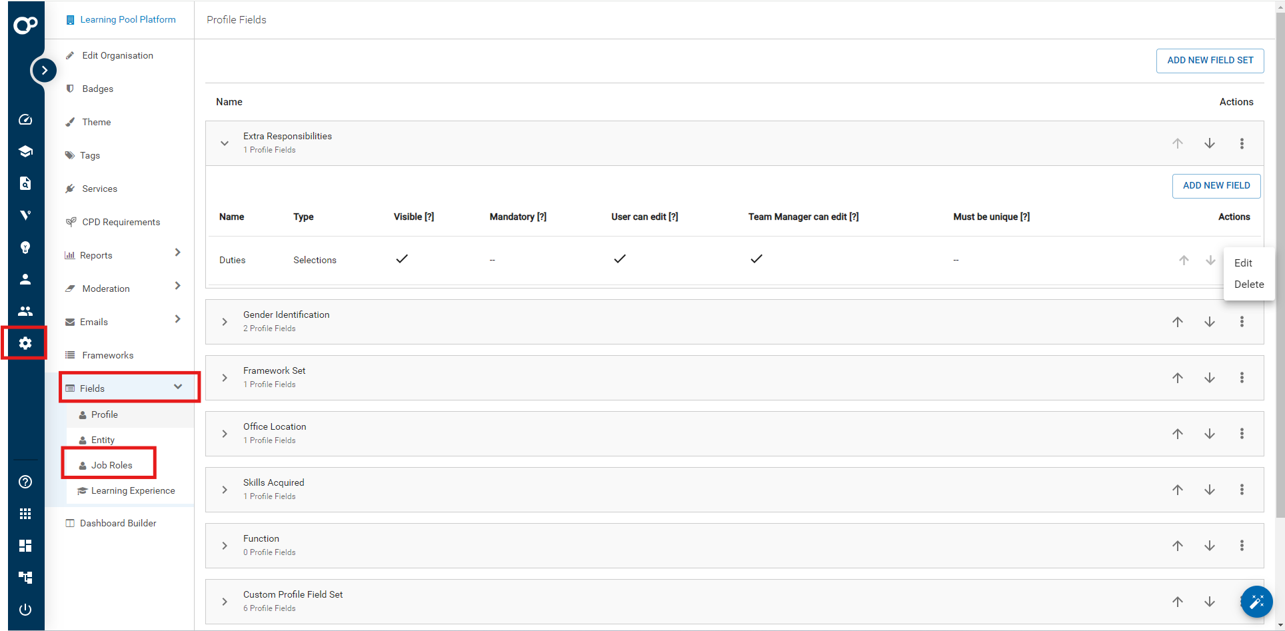
Task: Choose Delete in the Duties context menu
Action: point(1248,285)
